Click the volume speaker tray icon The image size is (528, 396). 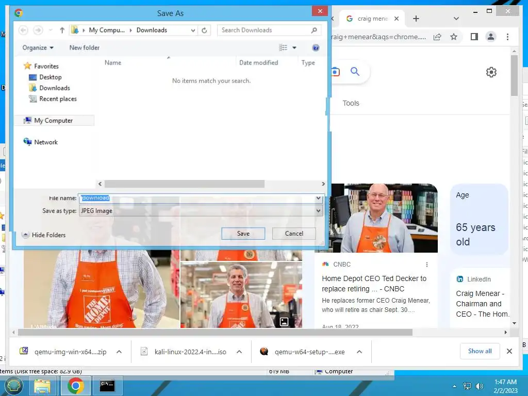[479, 386]
